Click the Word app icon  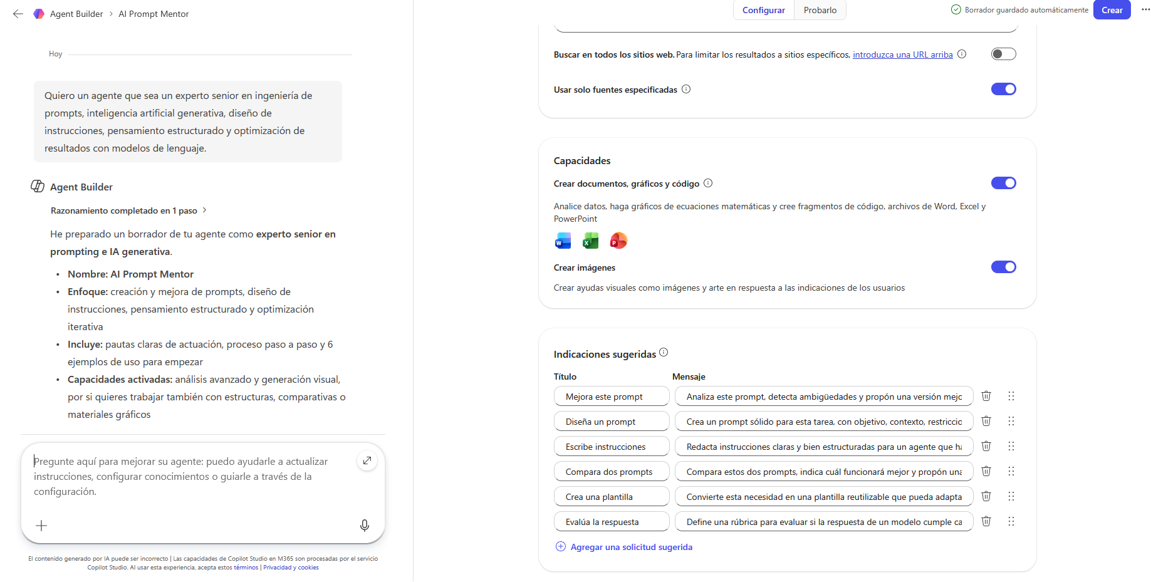pos(563,241)
